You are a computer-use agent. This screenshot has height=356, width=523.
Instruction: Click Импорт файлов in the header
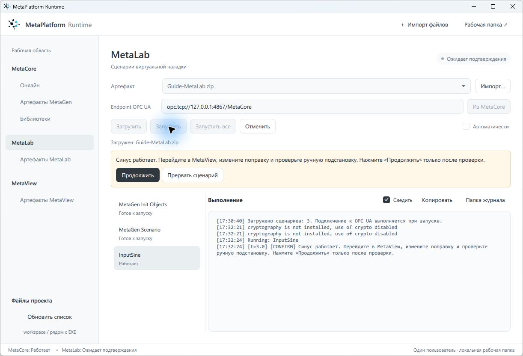[424, 25]
